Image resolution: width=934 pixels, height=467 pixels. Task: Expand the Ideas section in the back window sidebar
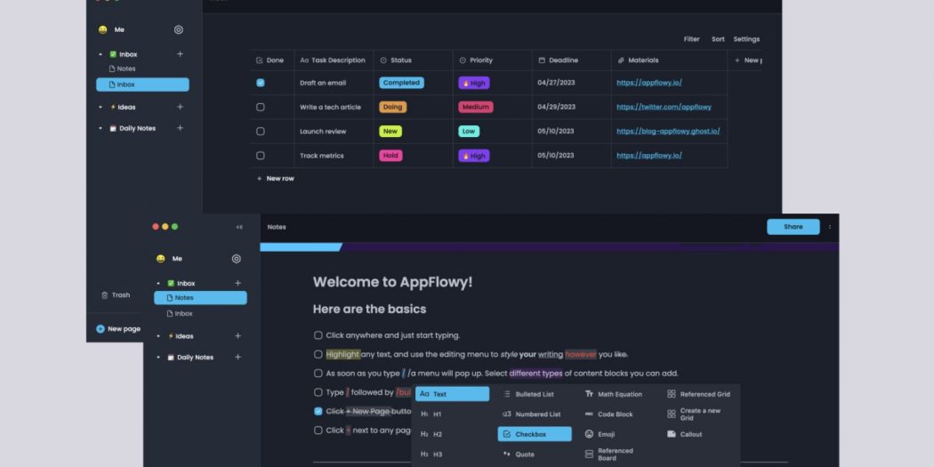(101, 107)
